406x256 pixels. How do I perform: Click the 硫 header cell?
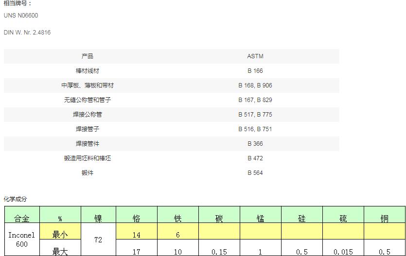[x=343, y=215]
